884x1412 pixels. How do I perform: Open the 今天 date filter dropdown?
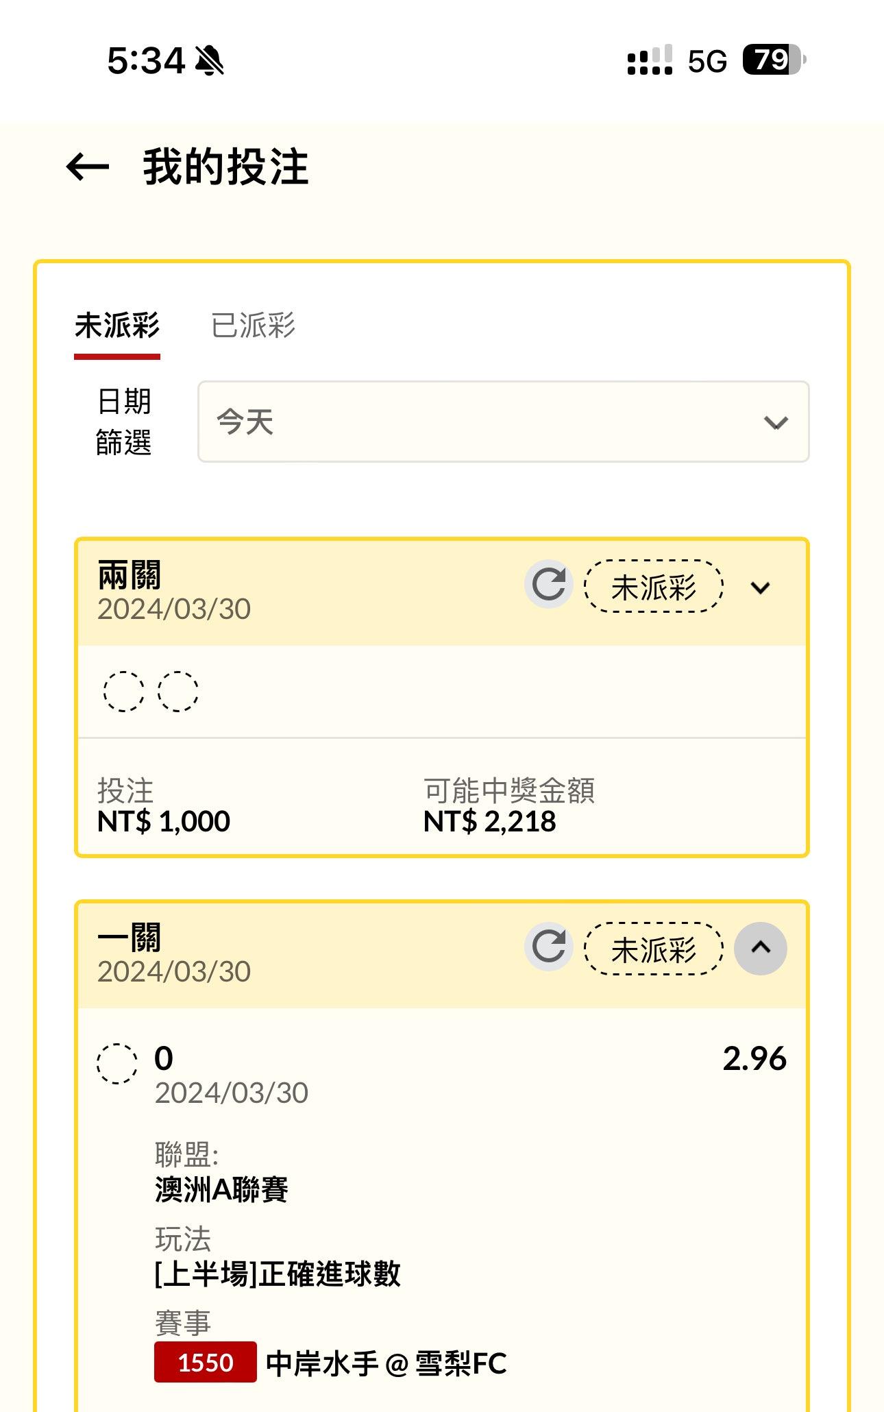504,422
